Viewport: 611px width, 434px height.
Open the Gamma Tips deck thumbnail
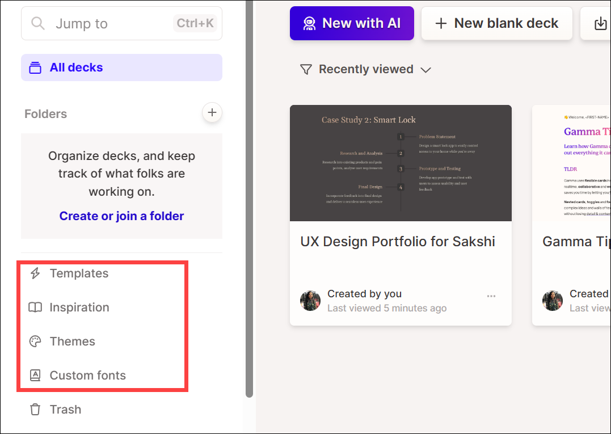pos(571,163)
